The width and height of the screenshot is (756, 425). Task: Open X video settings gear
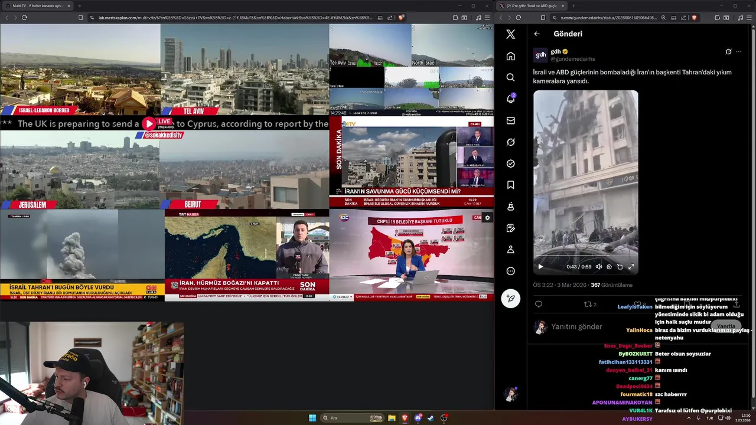[x=609, y=267]
